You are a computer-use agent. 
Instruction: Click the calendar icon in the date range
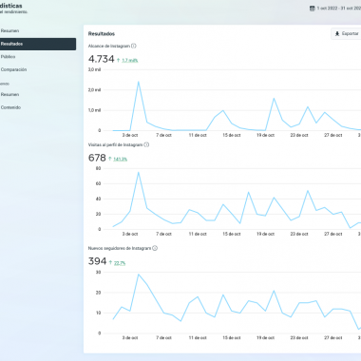coord(313,9)
